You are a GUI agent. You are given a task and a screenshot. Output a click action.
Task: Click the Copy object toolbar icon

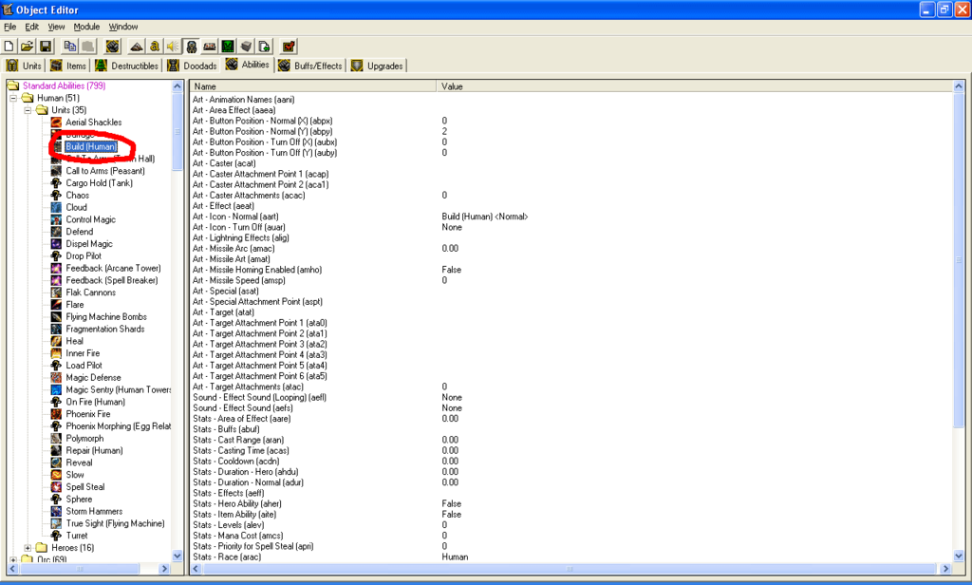tap(70, 47)
